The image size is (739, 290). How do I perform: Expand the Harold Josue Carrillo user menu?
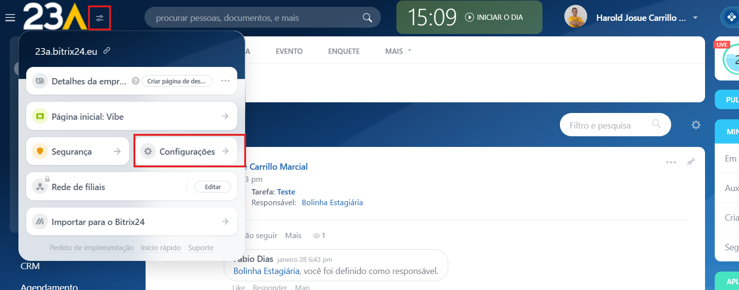click(695, 18)
